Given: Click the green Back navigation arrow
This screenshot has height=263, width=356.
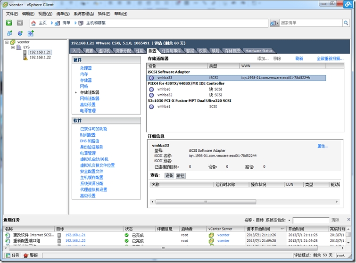Looking at the screenshot, I should coord(9,23).
